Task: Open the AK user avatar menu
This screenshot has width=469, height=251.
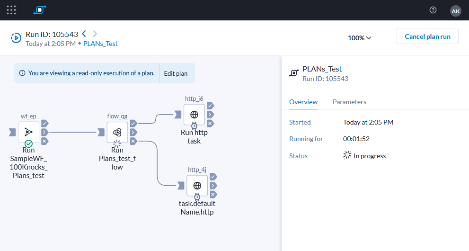Action: (455, 10)
